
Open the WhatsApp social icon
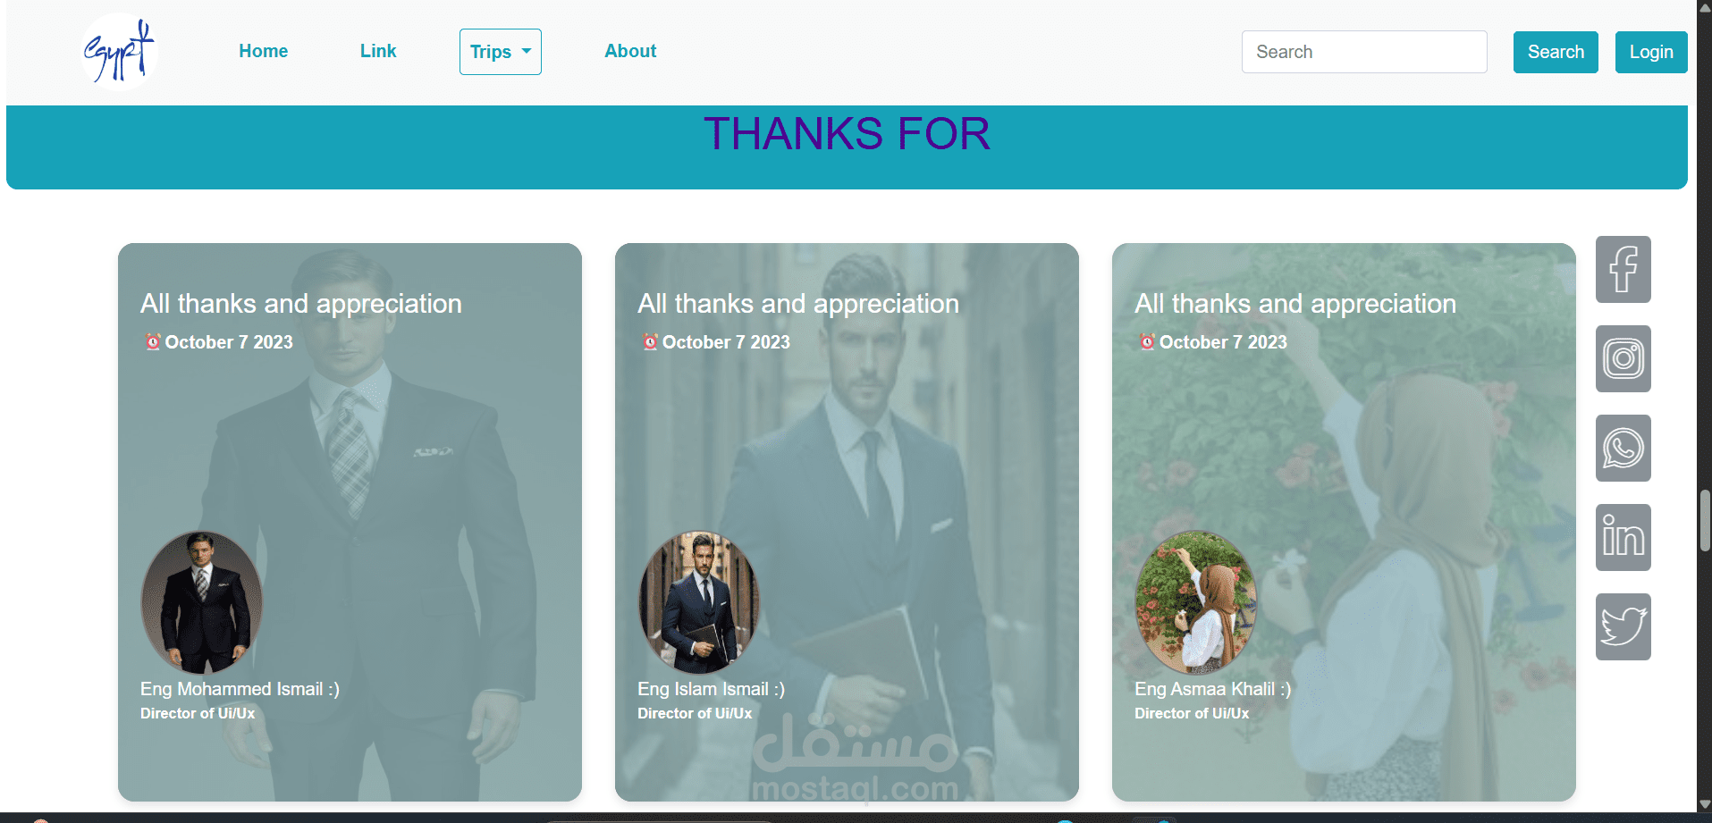click(x=1623, y=448)
